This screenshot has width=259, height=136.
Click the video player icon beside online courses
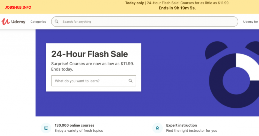46,128
